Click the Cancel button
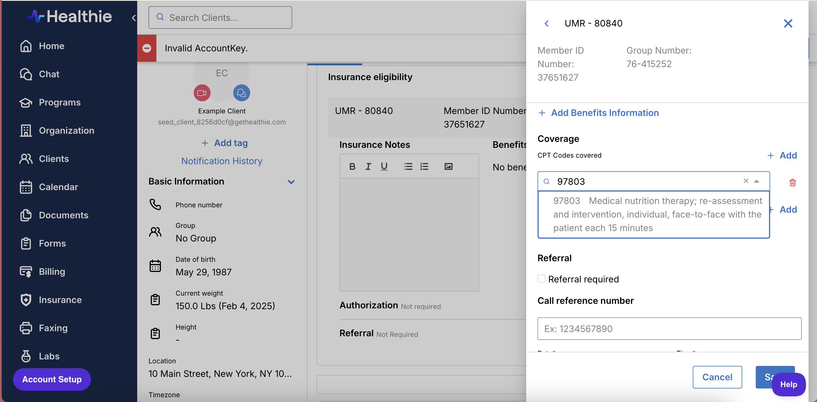The image size is (817, 402). pyautogui.click(x=717, y=377)
